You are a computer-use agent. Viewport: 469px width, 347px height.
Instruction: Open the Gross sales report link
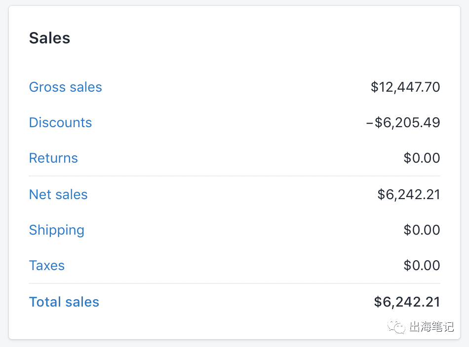(x=66, y=87)
